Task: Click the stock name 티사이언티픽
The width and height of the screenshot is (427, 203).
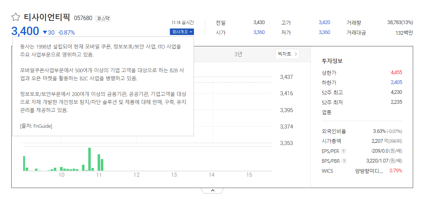Action: 47,18
